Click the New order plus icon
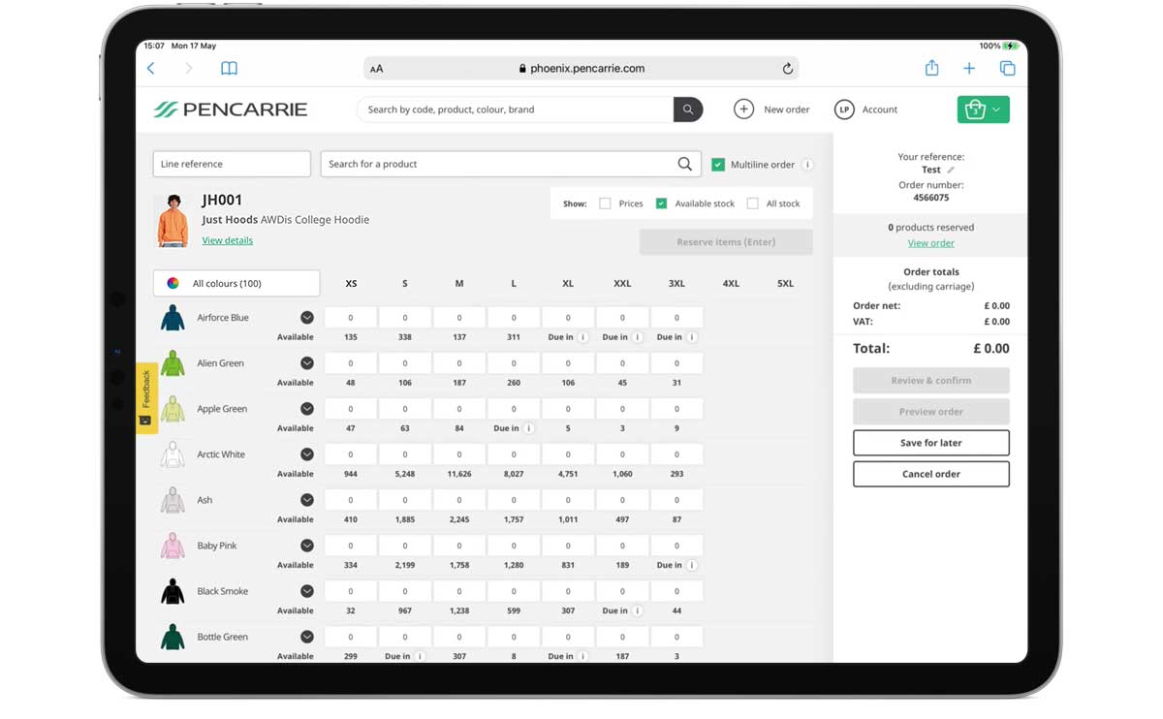Image resolution: width=1163 pixels, height=719 pixels. 743,109
